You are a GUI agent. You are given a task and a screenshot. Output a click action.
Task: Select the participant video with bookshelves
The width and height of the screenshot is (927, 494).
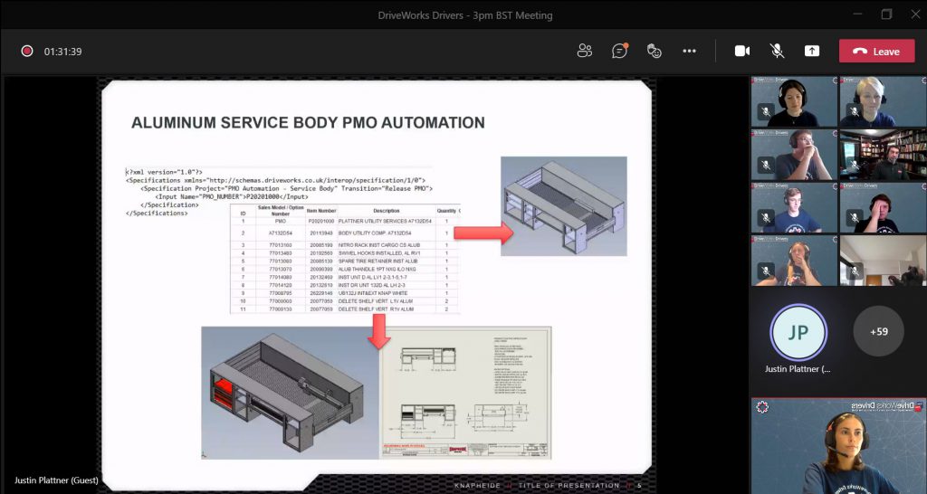point(883,155)
